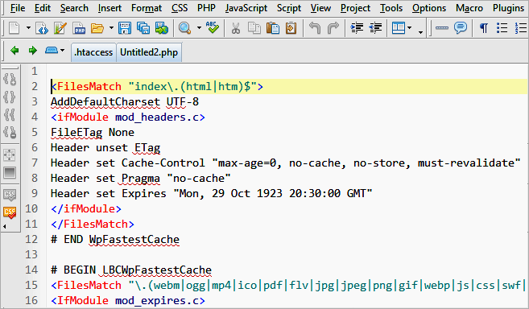
Task: Create a new PHP document
Action: pyautogui.click(x=79, y=28)
